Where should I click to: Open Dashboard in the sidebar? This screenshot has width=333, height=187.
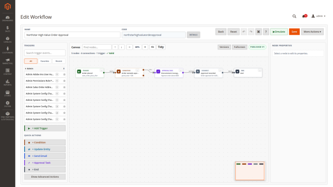[x=8, y=19]
